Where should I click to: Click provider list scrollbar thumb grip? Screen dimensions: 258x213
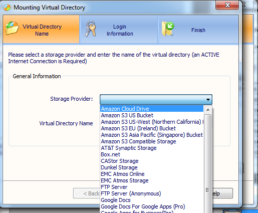[x=207, y=190]
